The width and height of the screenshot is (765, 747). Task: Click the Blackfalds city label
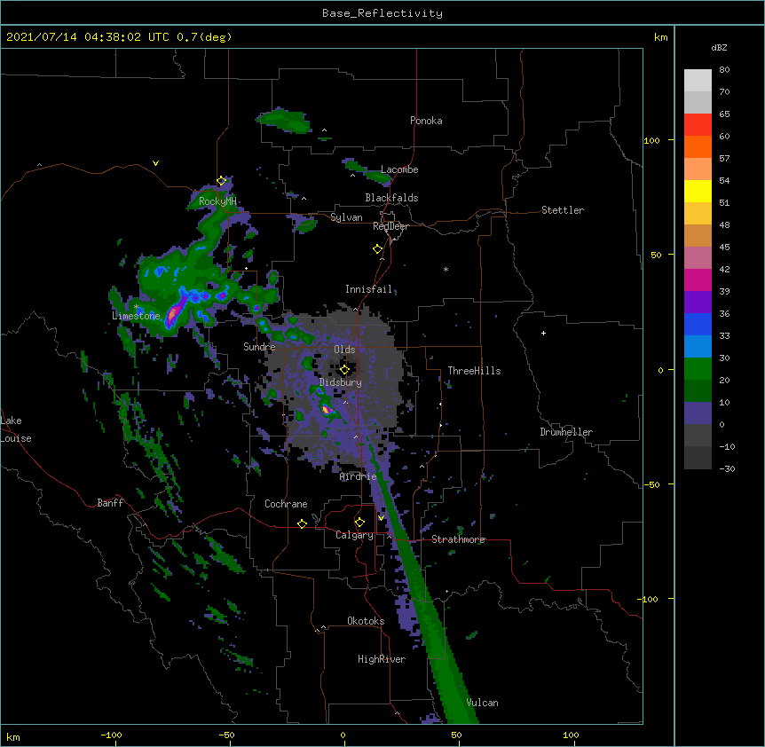tap(391, 198)
